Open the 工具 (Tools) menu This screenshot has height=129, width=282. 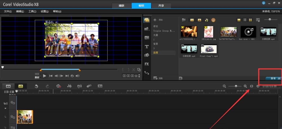point(32,11)
